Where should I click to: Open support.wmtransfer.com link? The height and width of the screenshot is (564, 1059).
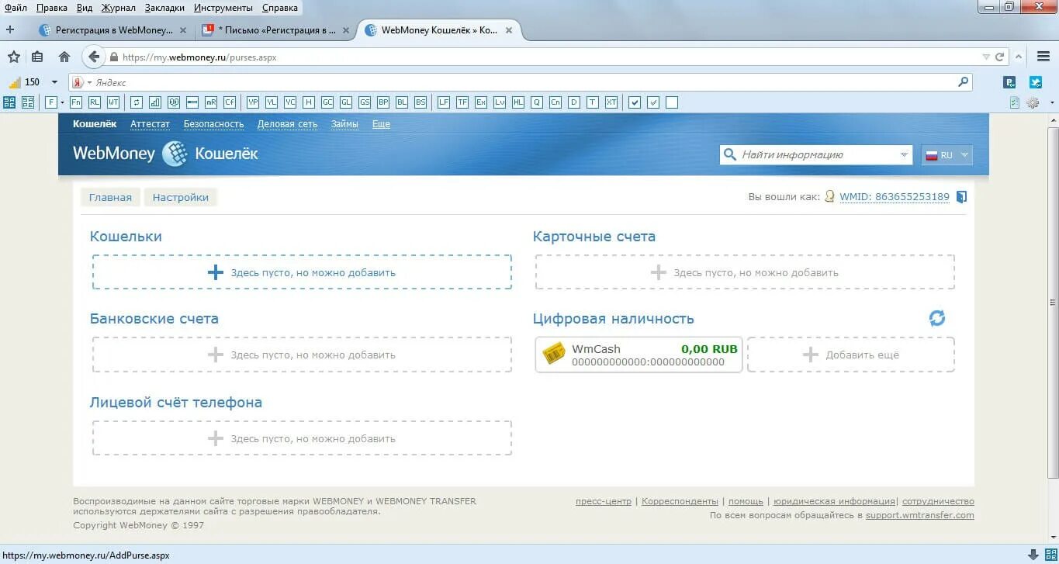point(920,515)
